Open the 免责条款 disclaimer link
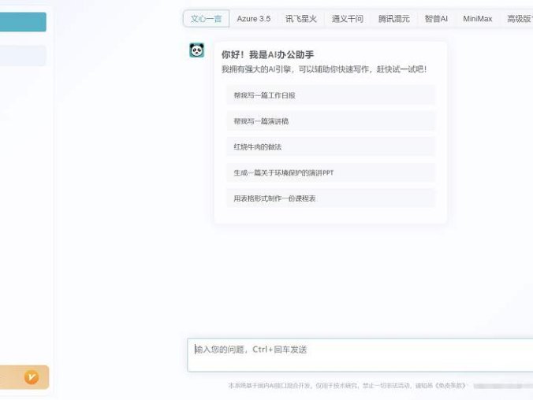533x400 pixels. (451, 386)
